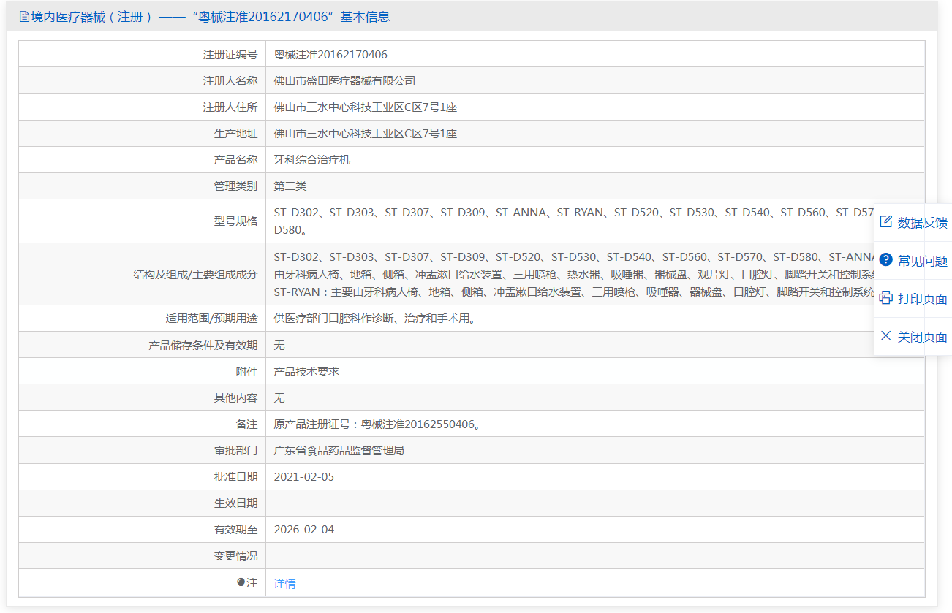The height and width of the screenshot is (613, 952).
Task: Click the document icon beside the page title
Action: coord(24,17)
